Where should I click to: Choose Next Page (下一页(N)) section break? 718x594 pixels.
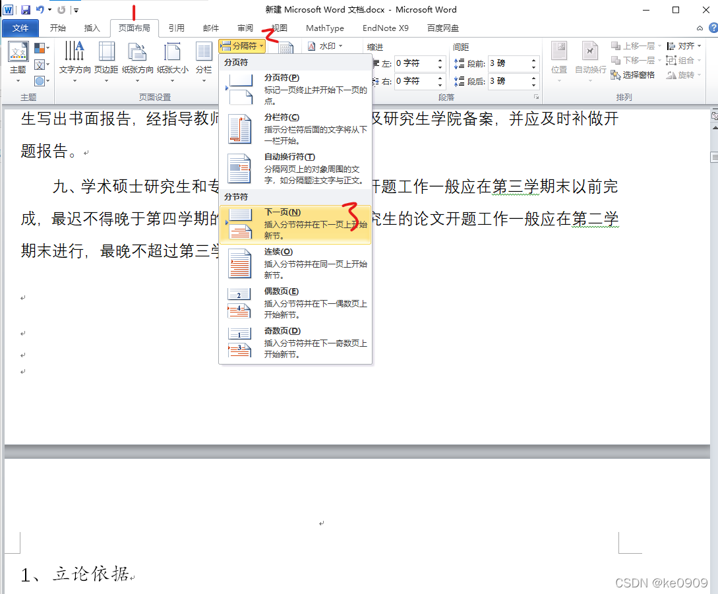[295, 224]
